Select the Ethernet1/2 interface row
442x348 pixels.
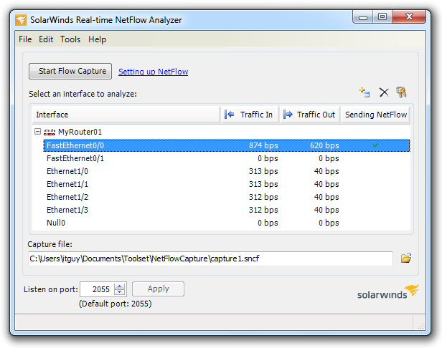click(227, 197)
